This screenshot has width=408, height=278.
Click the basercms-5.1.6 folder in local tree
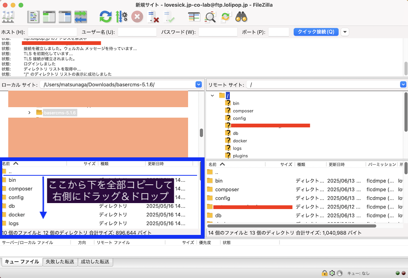[60, 113]
